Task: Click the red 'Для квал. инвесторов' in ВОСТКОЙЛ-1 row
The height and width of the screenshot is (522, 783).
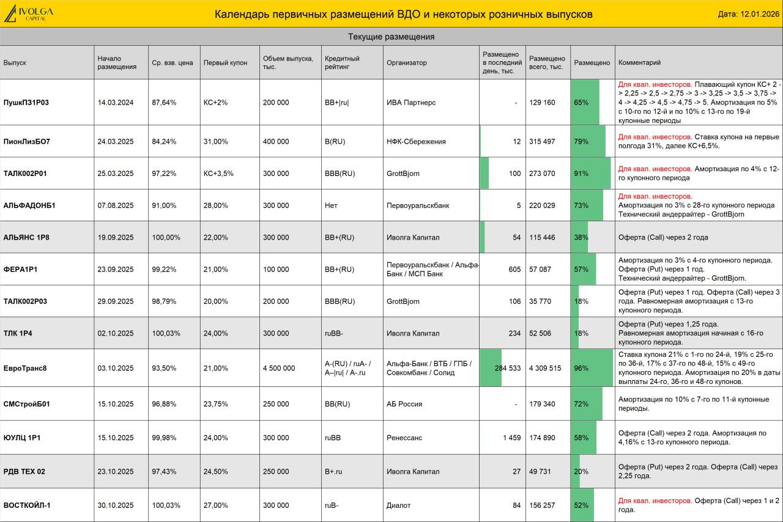Action: (655, 501)
